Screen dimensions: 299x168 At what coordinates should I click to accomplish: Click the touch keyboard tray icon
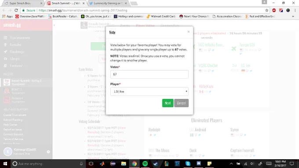point(269,164)
